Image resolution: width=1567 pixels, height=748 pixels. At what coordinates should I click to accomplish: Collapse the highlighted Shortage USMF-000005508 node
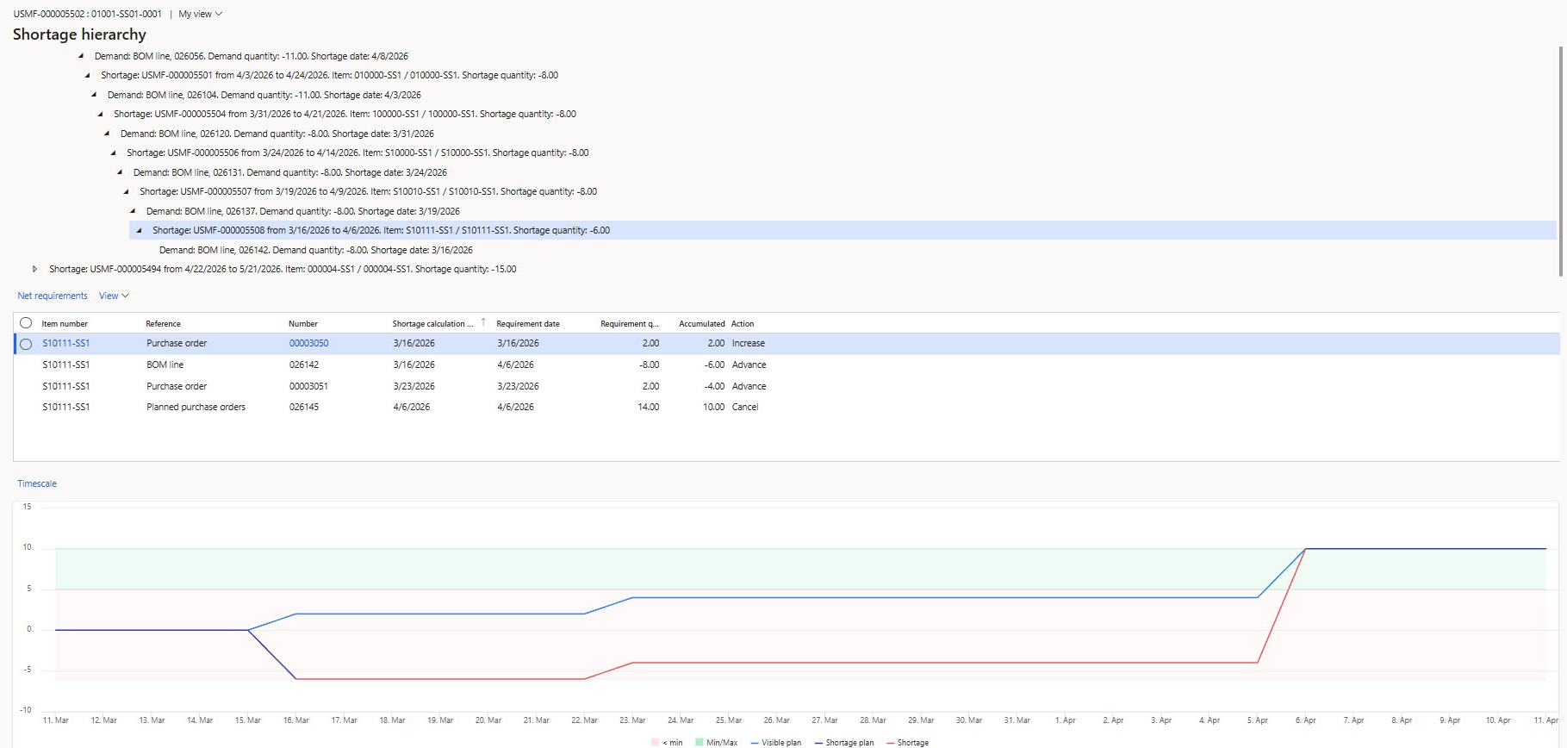click(x=139, y=230)
